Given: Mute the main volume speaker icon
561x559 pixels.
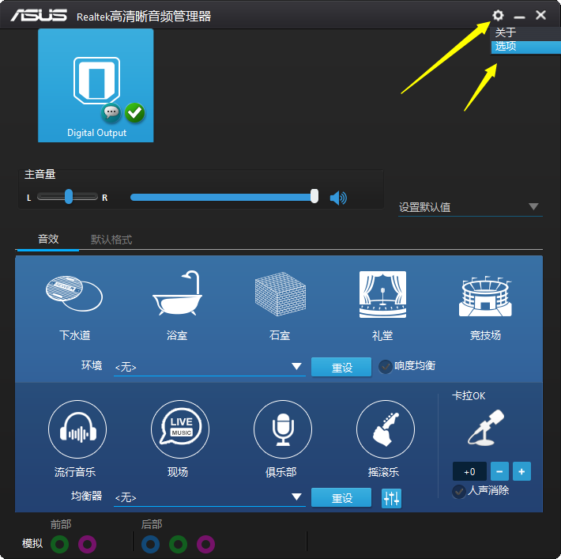Looking at the screenshot, I should pyautogui.click(x=338, y=198).
